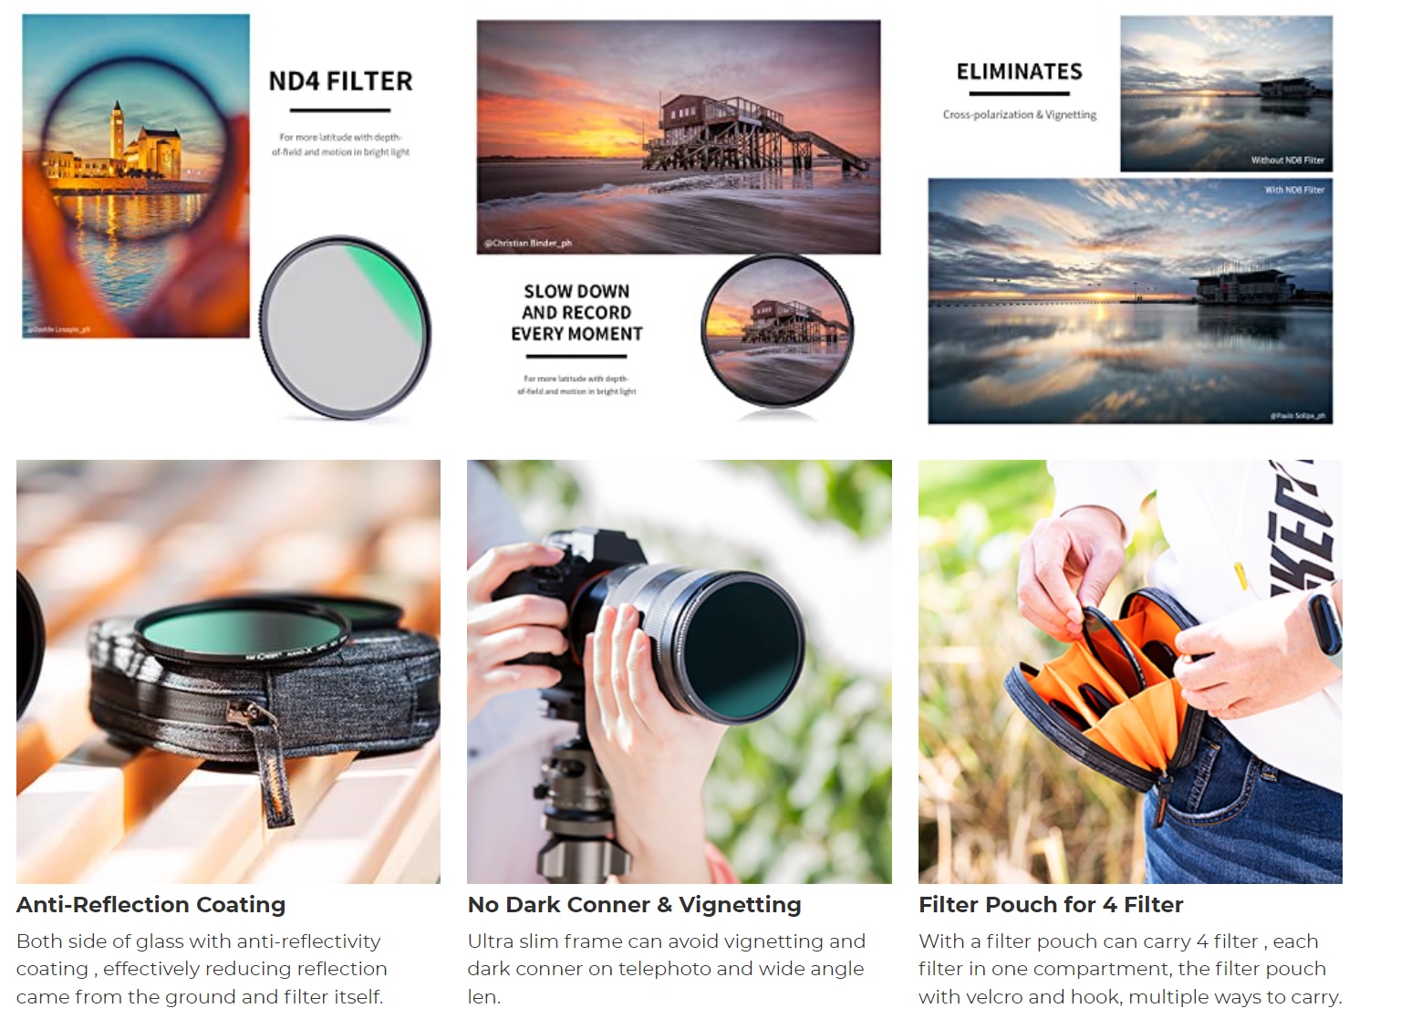The height and width of the screenshot is (1019, 1401).
Task: Click the camera with telephoto lens photo
Action: [x=680, y=671]
